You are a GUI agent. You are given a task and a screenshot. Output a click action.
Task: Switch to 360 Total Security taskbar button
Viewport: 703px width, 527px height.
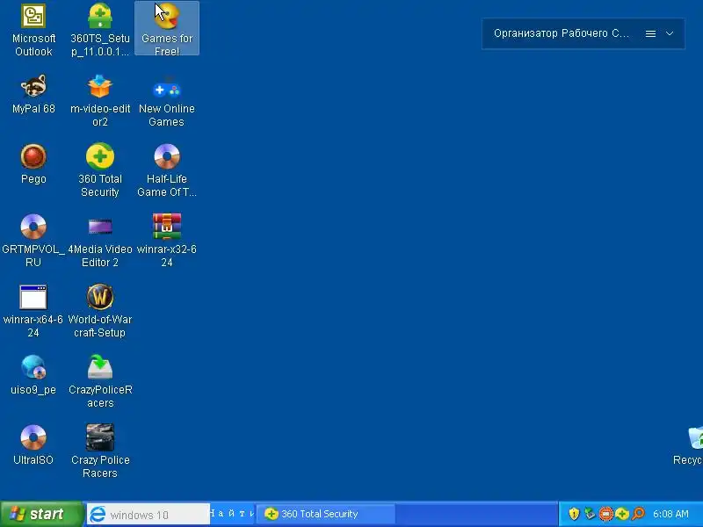click(326, 514)
